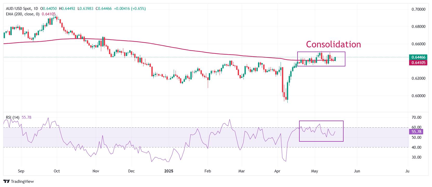Select the RSI (14) indicator label
This screenshot has height=187, width=432.
tap(12, 117)
